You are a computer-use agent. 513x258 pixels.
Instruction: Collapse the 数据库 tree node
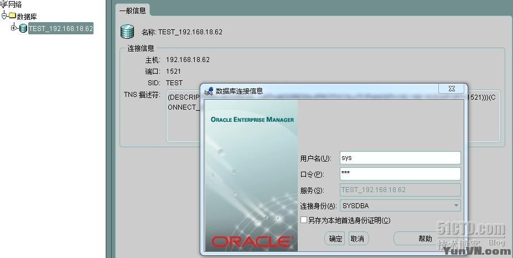coord(4,16)
